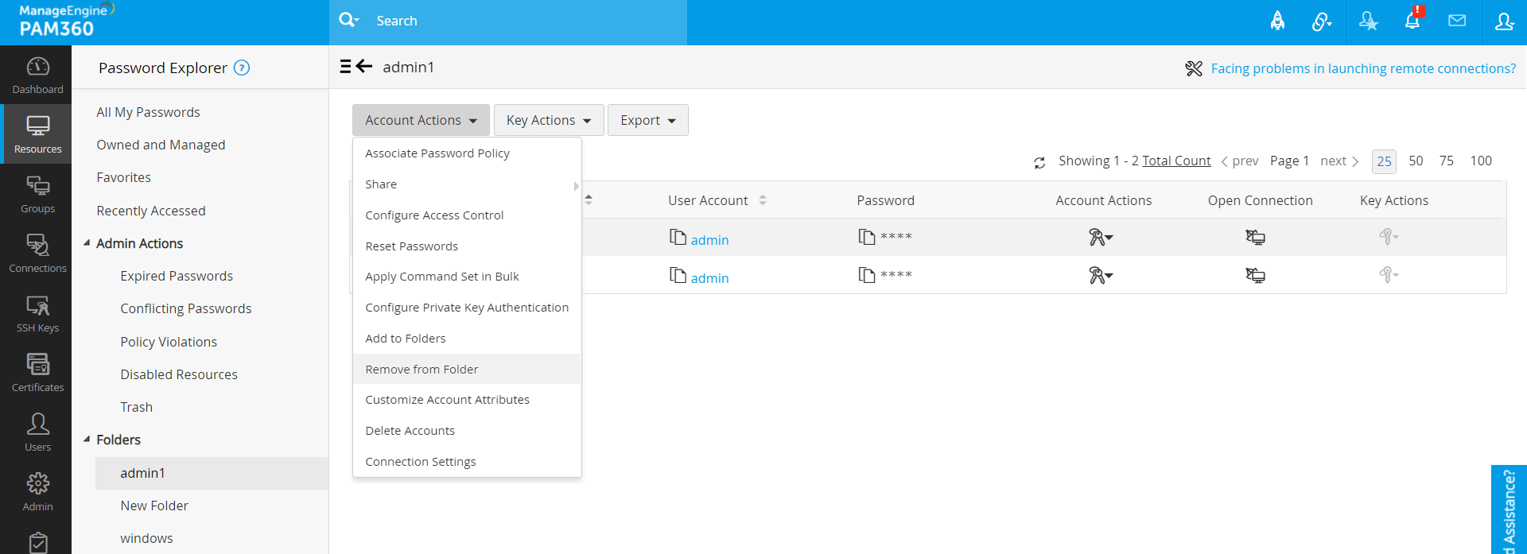Click the notifications bell icon

pos(1412,21)
